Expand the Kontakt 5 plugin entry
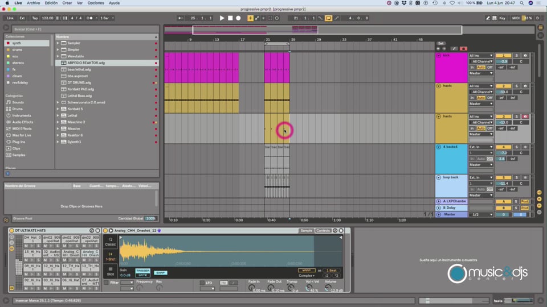This screenshot has height=307, width=547. pyautogui.click(x=58, y=109)
